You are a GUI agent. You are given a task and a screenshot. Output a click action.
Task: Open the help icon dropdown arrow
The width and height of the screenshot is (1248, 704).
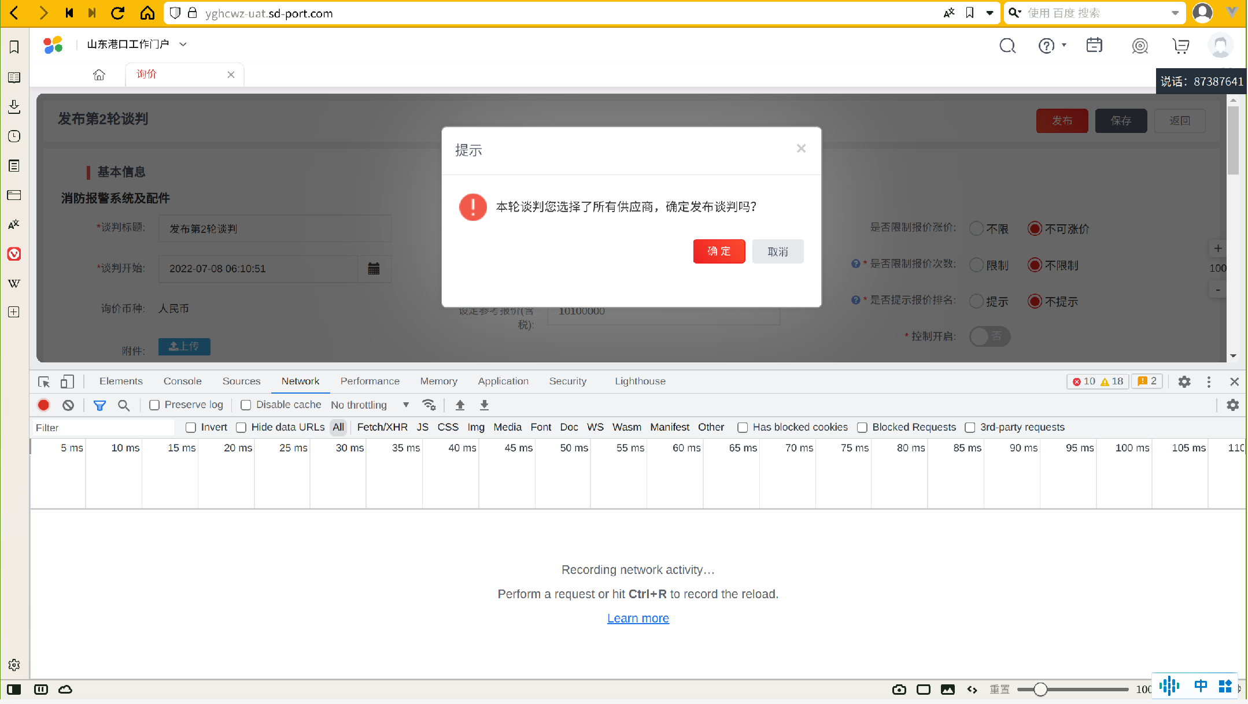[1064, 45]
